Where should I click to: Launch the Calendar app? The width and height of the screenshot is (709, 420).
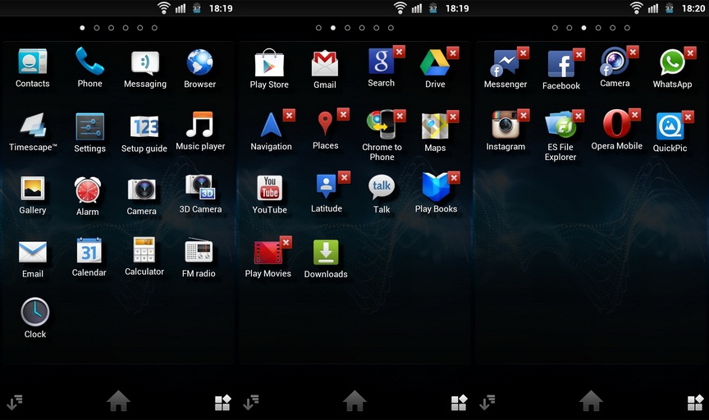(x=89, y=250)
